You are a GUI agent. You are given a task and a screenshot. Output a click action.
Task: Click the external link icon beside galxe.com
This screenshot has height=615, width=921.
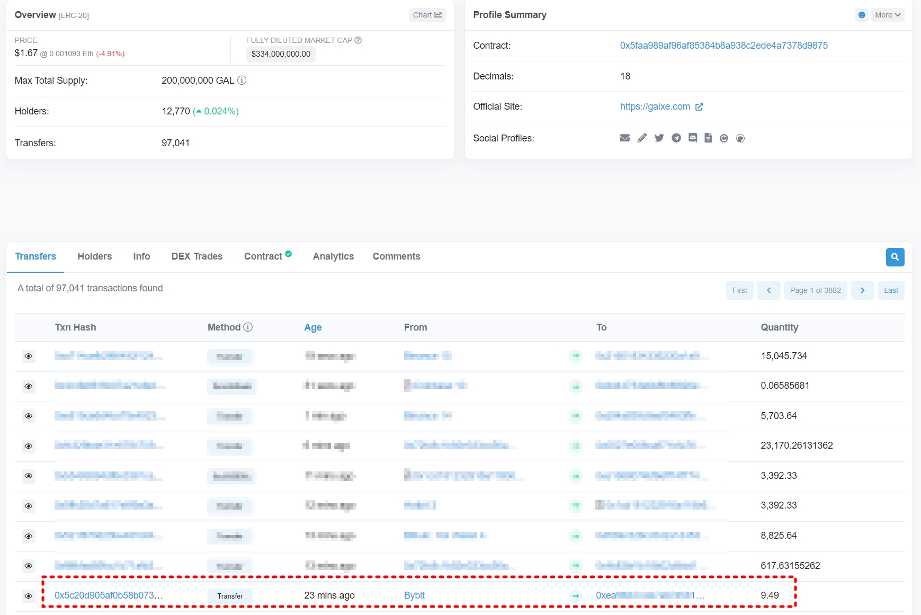(699, 107)
